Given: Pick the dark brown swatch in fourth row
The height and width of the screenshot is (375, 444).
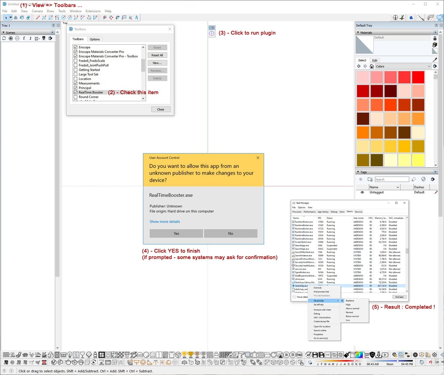Looking at the screenshot, I should 363,119.
